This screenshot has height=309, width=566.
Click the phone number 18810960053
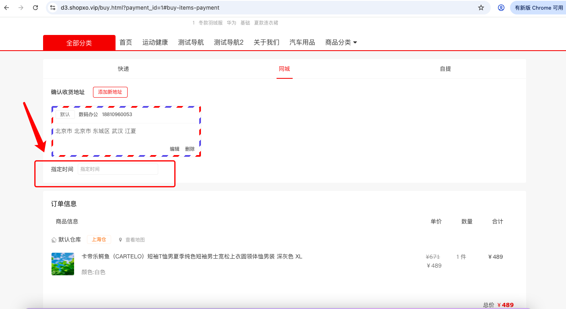tap(117, 115)
